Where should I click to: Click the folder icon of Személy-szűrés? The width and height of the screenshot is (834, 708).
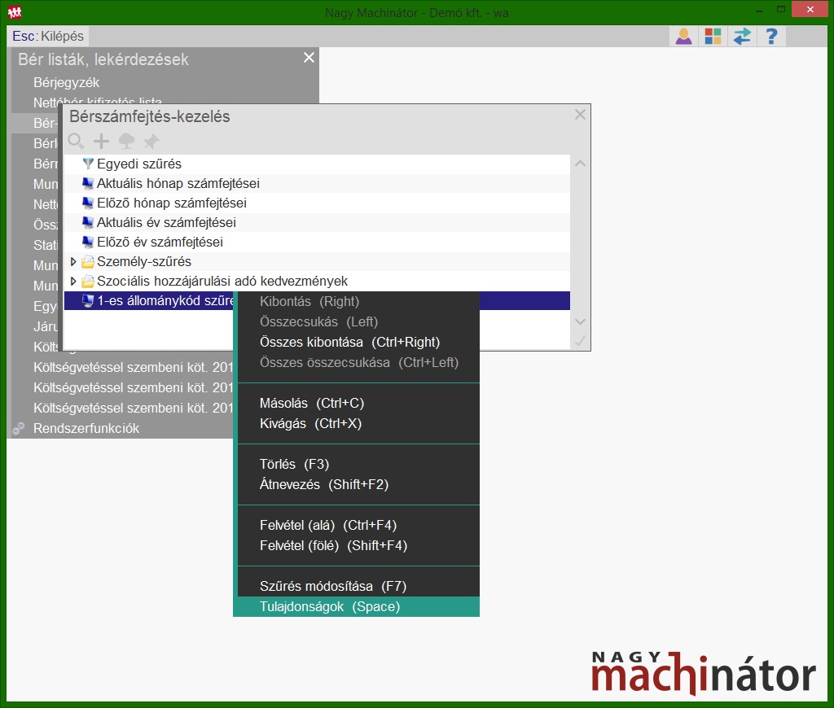[88, 261]
